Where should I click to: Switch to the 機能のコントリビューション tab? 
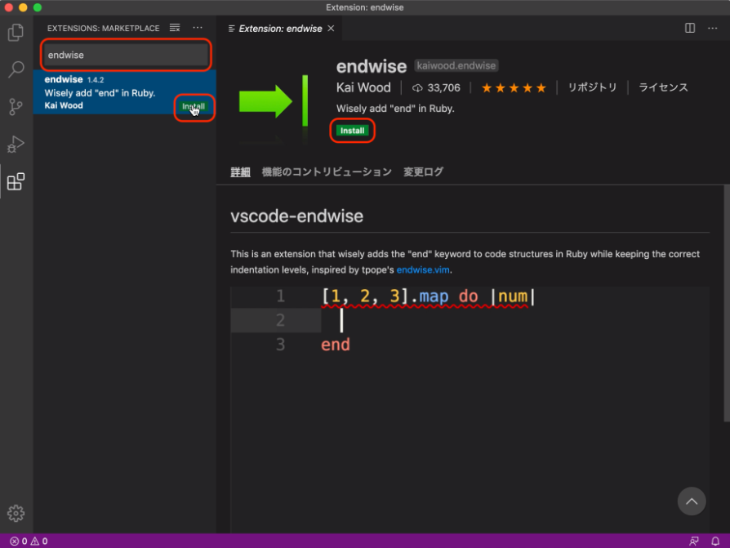tap(327, 172)
